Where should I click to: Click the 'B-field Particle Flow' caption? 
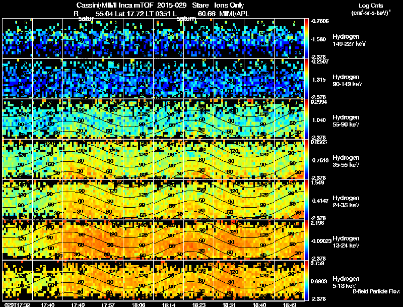point(376,291)
